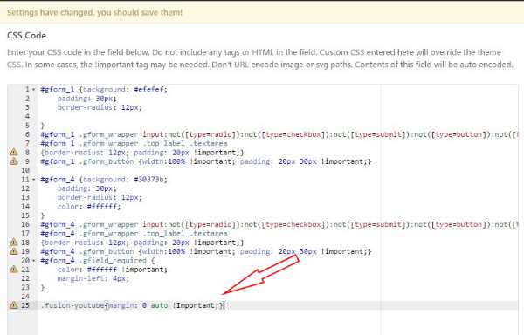Click the warning icon on line 25
The width and height of the screenshot is (524, 335).
(13, 305)
